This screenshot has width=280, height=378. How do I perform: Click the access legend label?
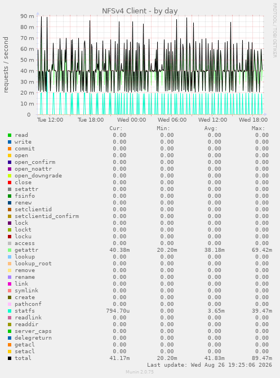pos(25,243)
